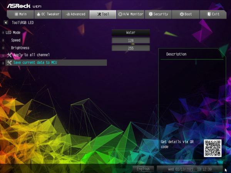Click the exit door icon on the Exit tab
This screenshot has height=173, width=231.
[209, 14]
